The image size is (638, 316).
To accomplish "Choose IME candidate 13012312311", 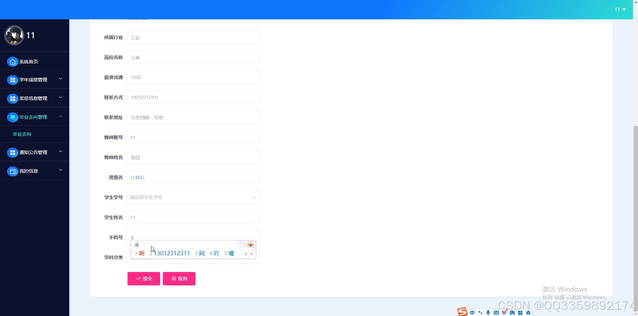I will [x=170, y=254].
